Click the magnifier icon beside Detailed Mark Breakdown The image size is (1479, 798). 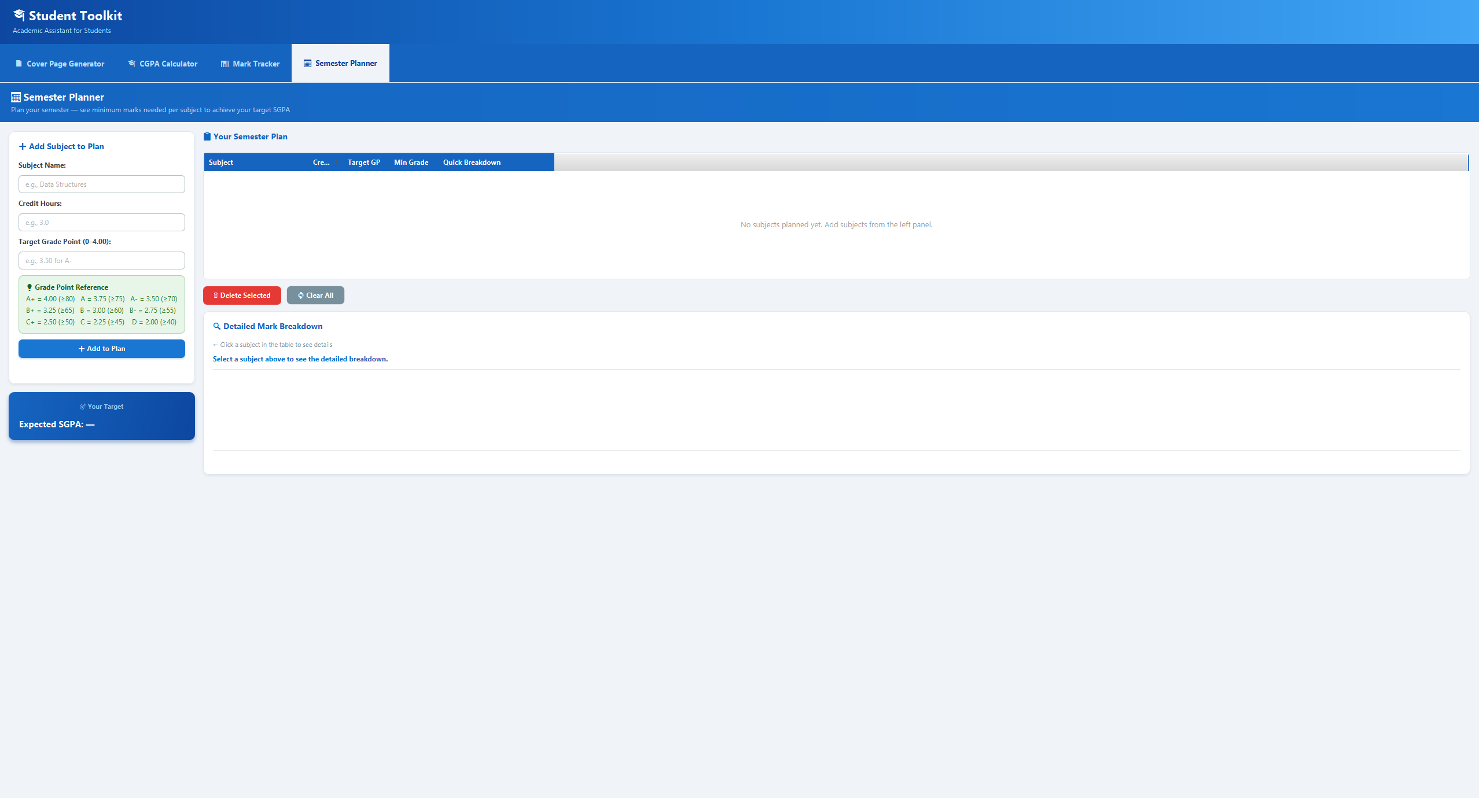point(217,326)
